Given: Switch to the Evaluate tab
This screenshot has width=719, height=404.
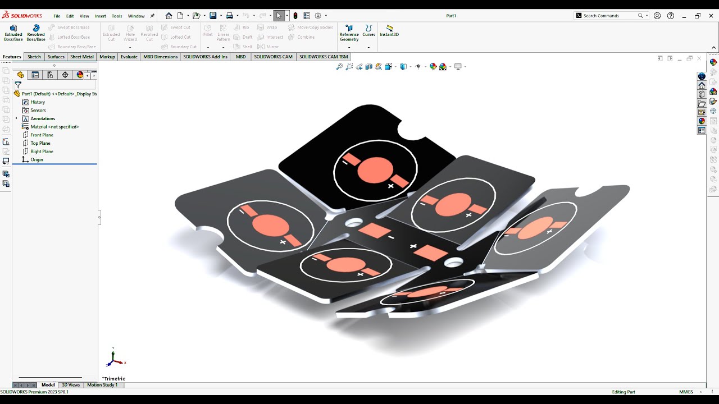Looking at the screenshot, I should [x=129, y=57].
